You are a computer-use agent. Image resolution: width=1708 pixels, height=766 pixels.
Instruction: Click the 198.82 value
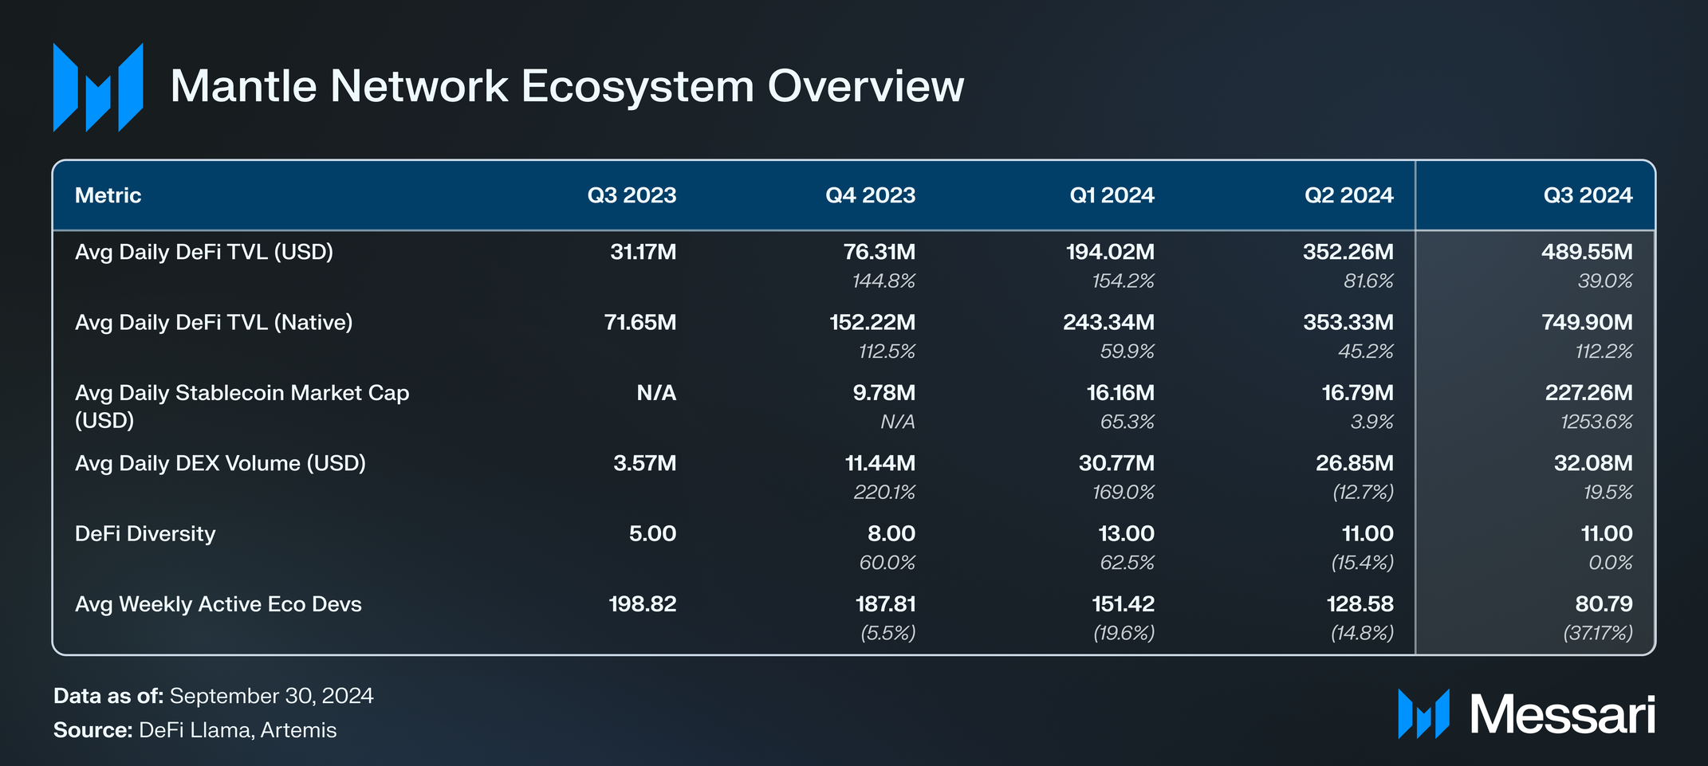click(643, 603)
